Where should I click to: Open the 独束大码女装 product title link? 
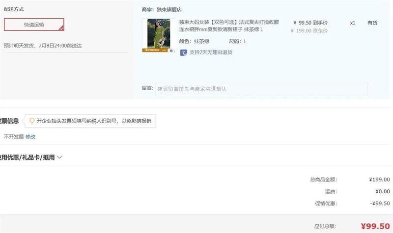tap(229, 26)
